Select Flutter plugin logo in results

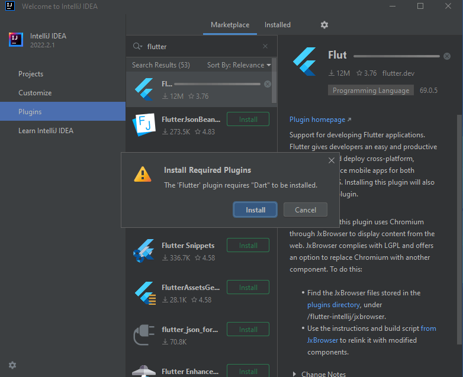(144, 89)
